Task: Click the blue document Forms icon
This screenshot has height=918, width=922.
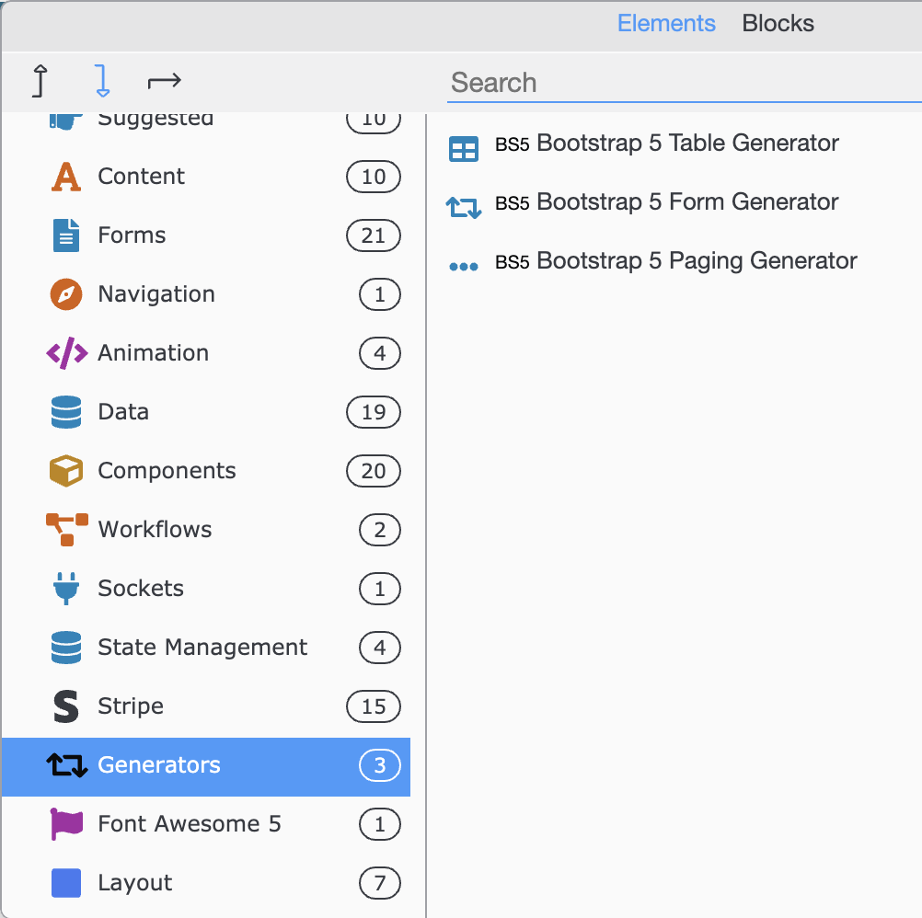Action: pyautogui.click(x=66, y=235)
